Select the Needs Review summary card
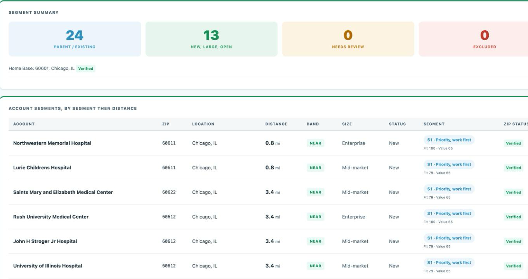The image size is (528, 279). click(348, 39)
